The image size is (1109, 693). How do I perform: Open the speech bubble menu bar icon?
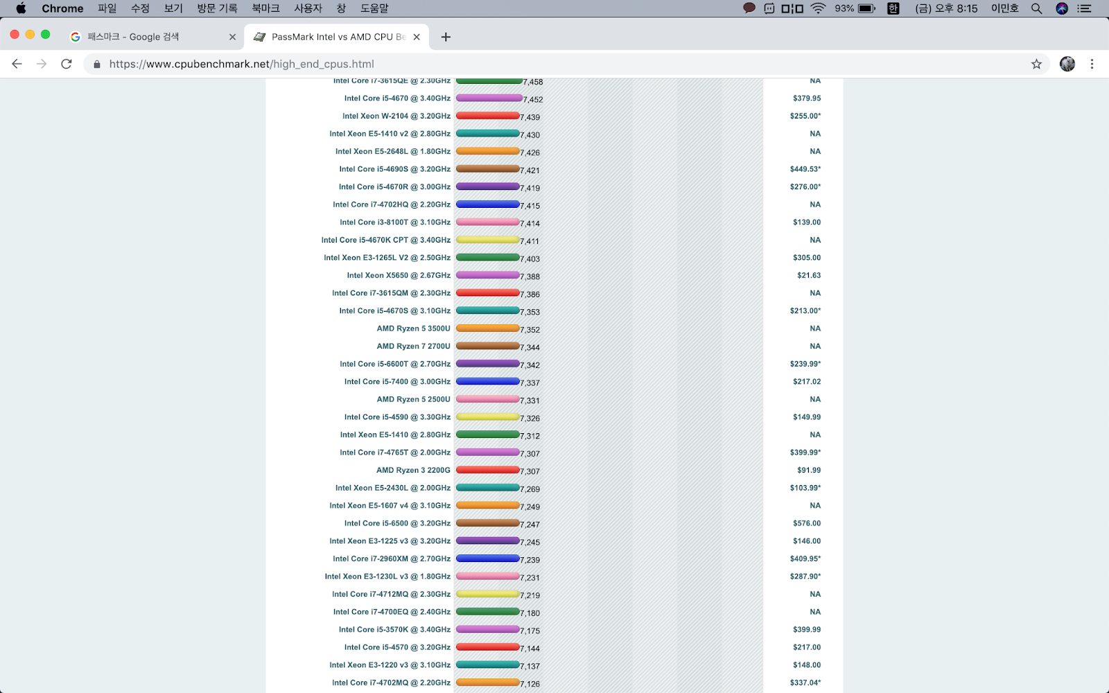tap(749, 8)
